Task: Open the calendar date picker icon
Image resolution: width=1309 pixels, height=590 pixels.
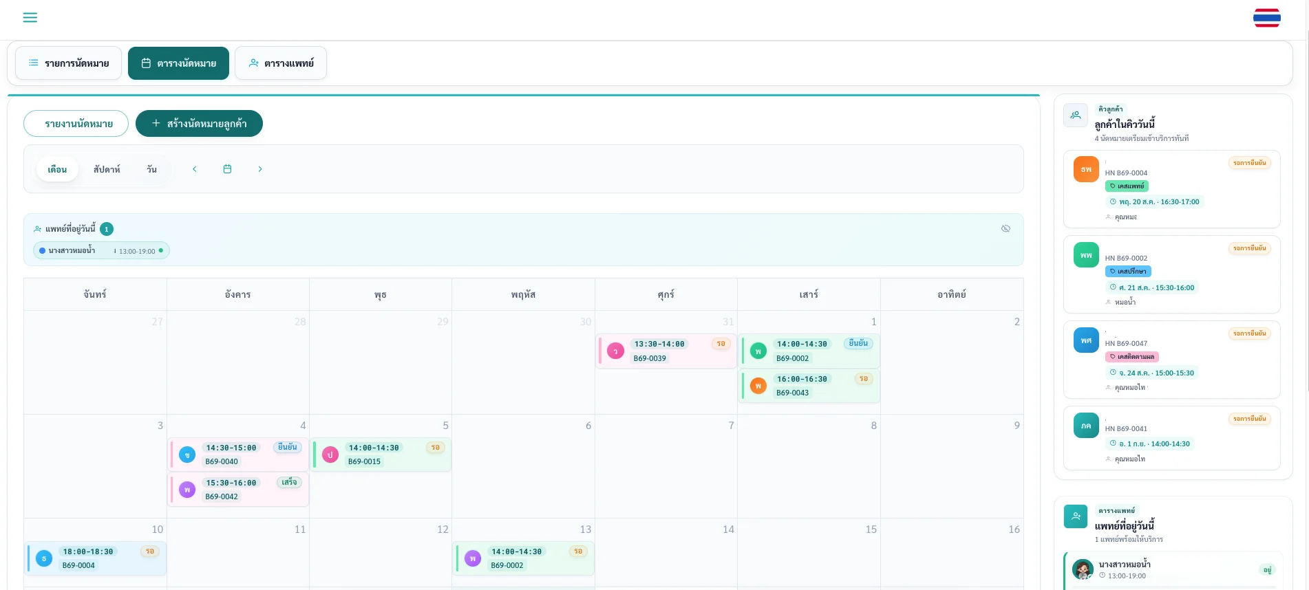Action: point(227,169)
